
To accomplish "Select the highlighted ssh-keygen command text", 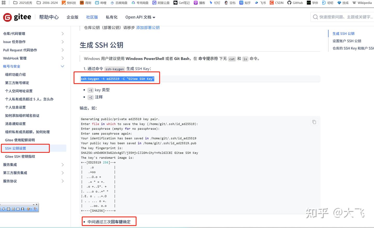I will point(117,79).
